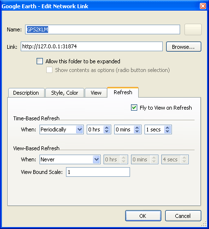Click the View-Based 4 secs spinner

(175, 159)
